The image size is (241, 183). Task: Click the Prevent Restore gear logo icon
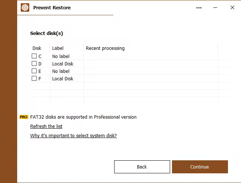25,7
